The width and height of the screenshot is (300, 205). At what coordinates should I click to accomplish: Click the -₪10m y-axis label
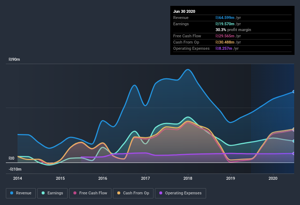pos(15,169)
